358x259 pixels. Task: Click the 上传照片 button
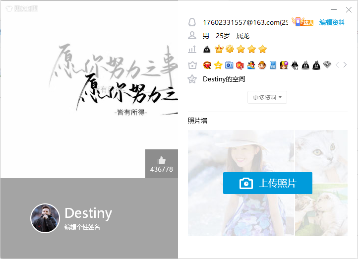coord(267,183)
